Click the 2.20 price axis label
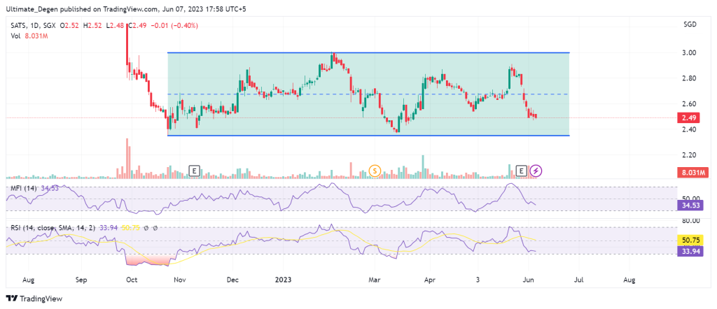 (x=690, y=155)
